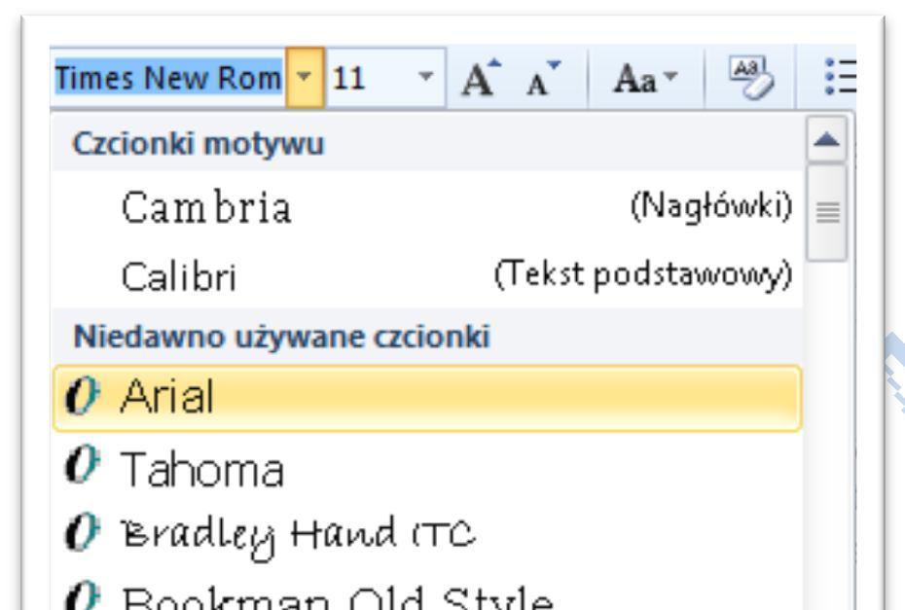Choose Bradley Hand ITC font
The image size is (905, 610).
tap(427, 535)
